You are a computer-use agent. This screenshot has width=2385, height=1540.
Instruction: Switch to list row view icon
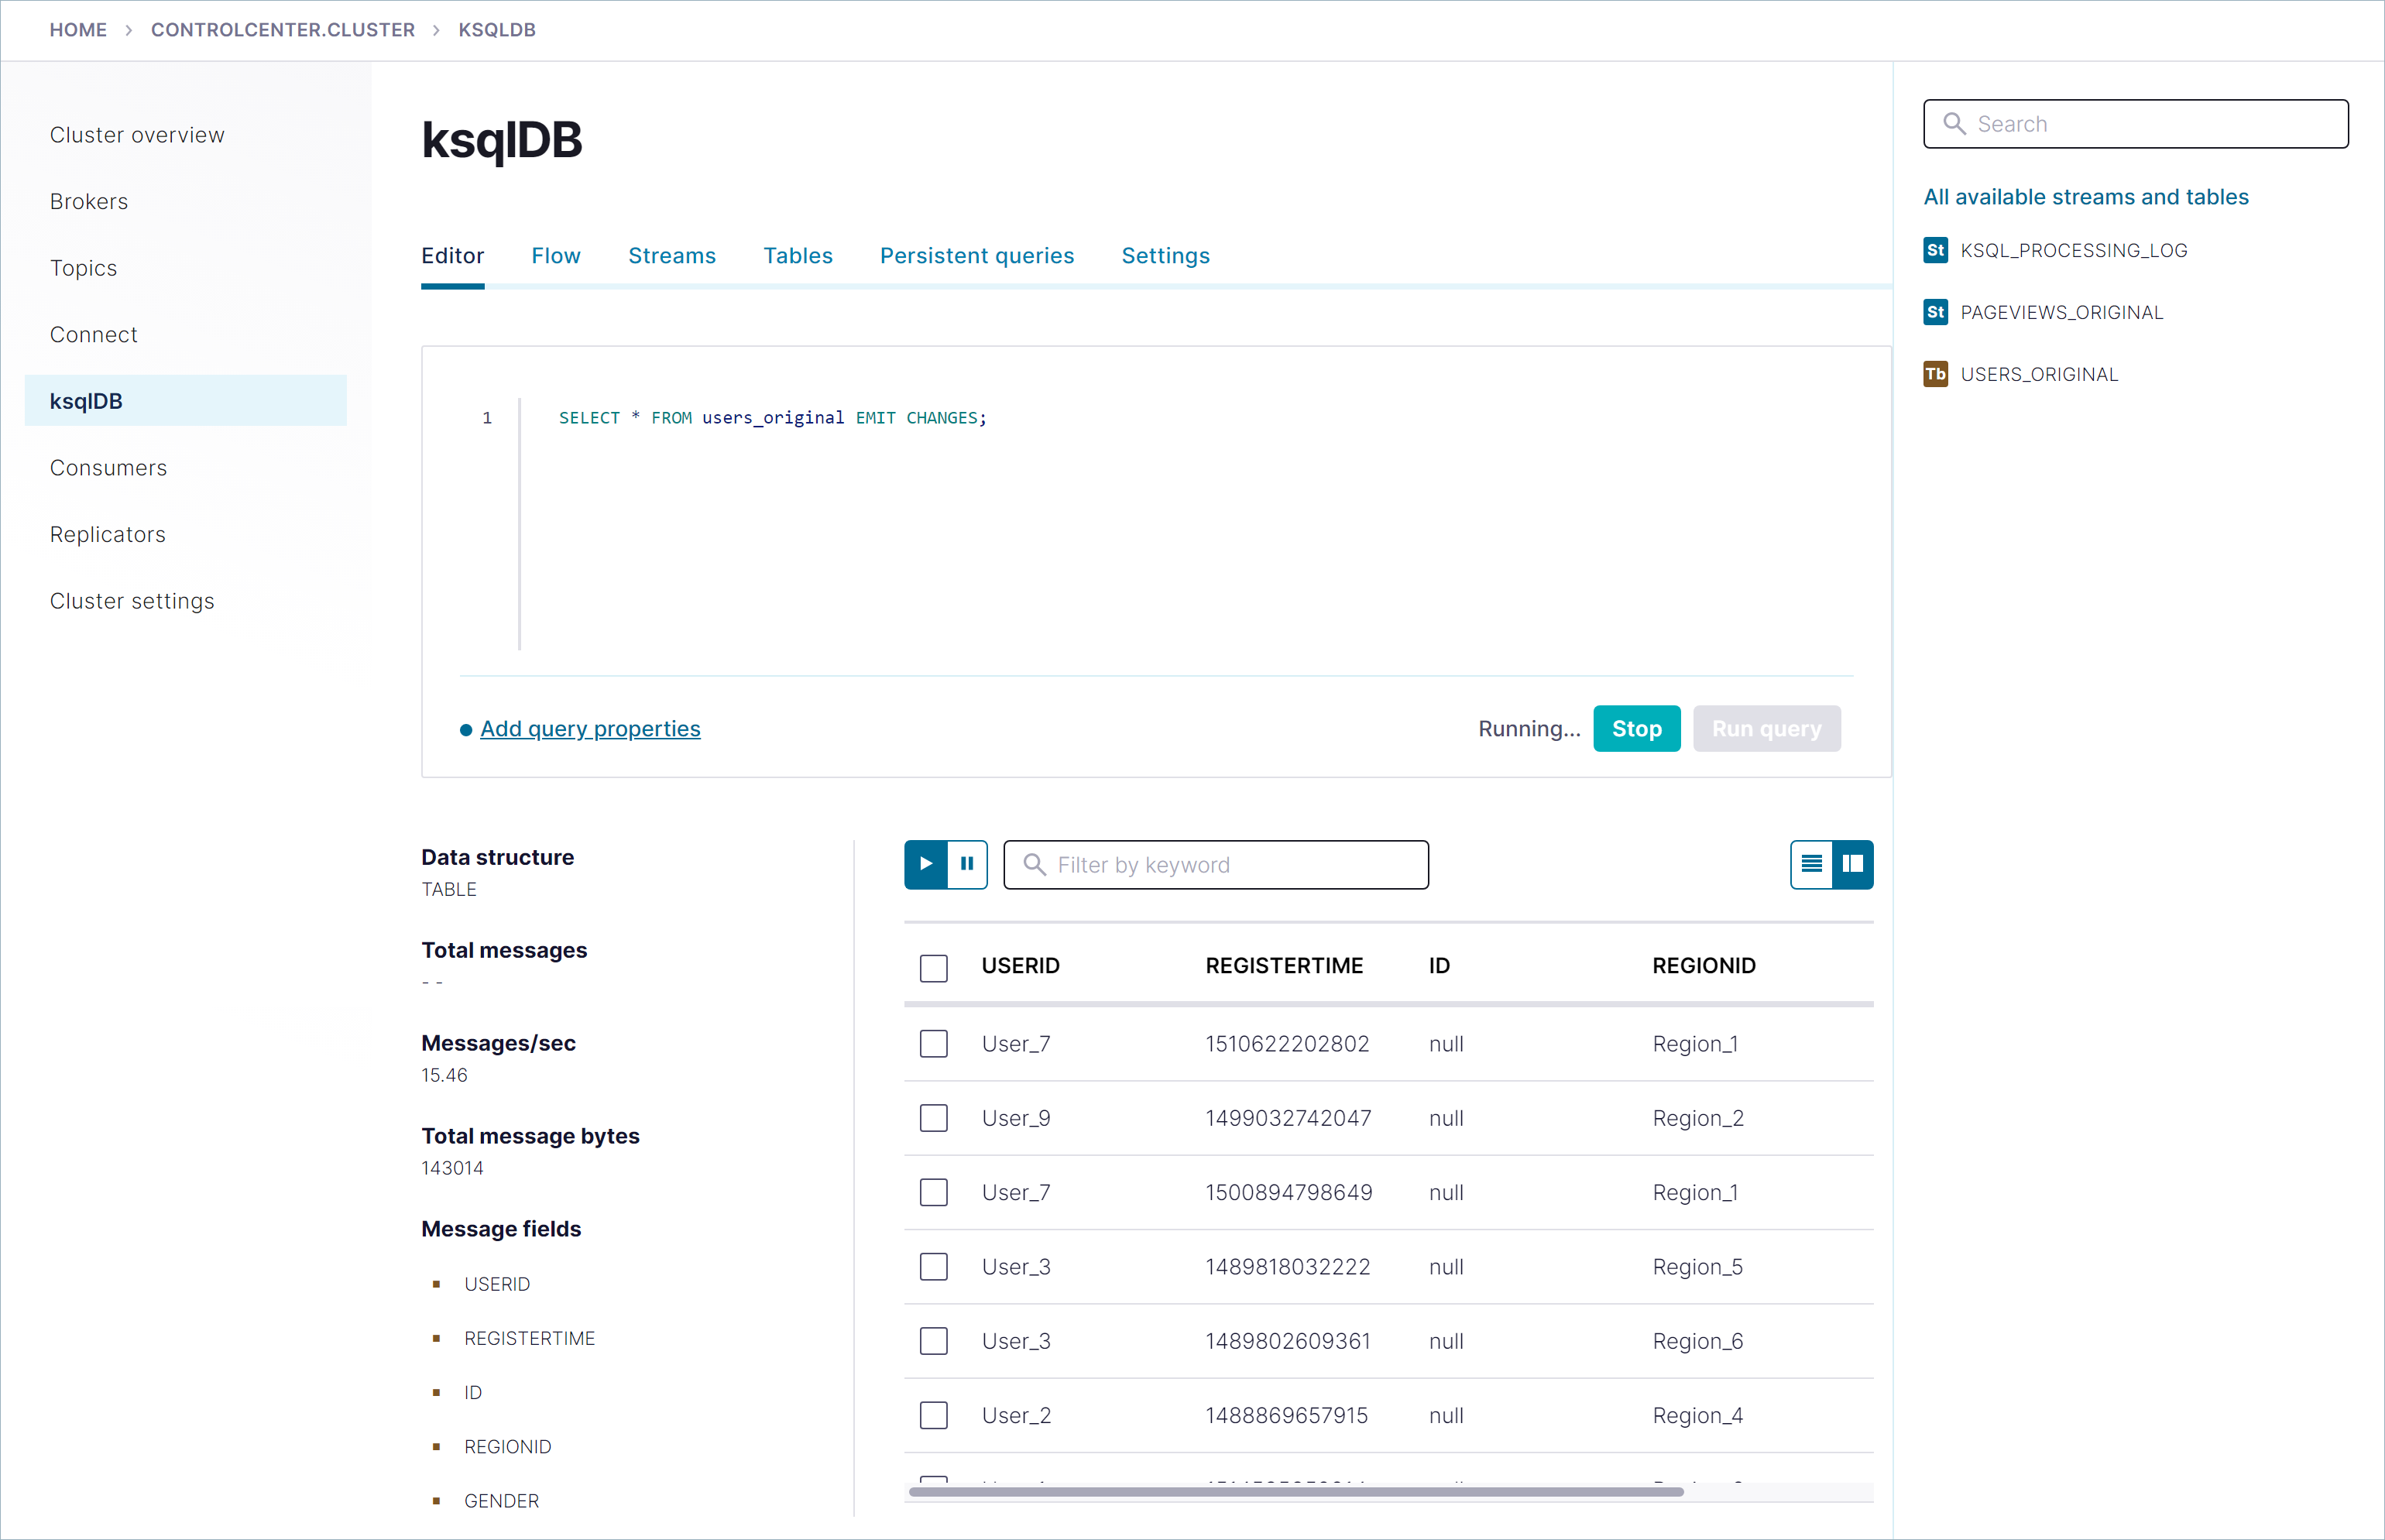pos(1811,864)
